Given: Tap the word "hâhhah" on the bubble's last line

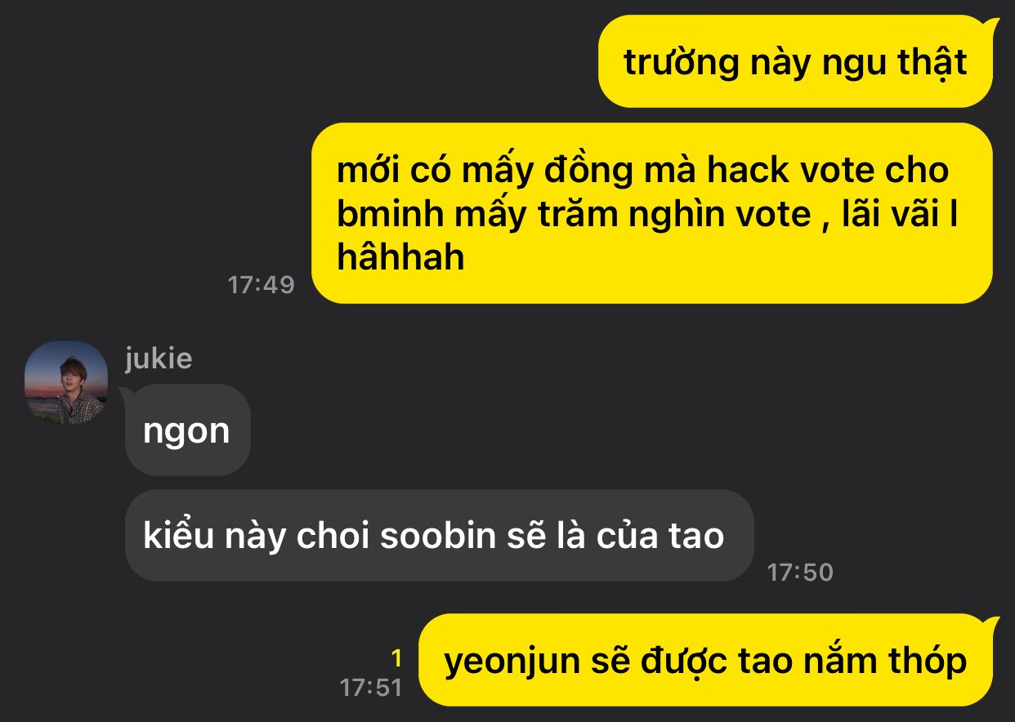Looking at the screenshot, I should coord(400,257).
